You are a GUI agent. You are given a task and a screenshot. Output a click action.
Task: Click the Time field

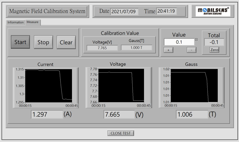166,11
